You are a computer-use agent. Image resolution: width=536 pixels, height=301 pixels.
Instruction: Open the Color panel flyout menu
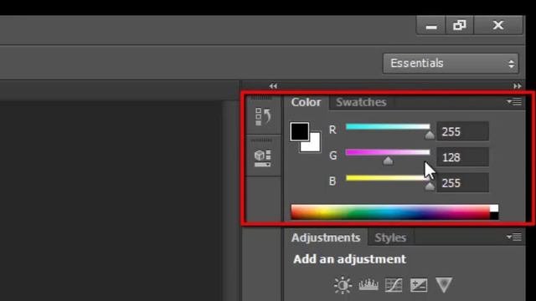(514, 102)
